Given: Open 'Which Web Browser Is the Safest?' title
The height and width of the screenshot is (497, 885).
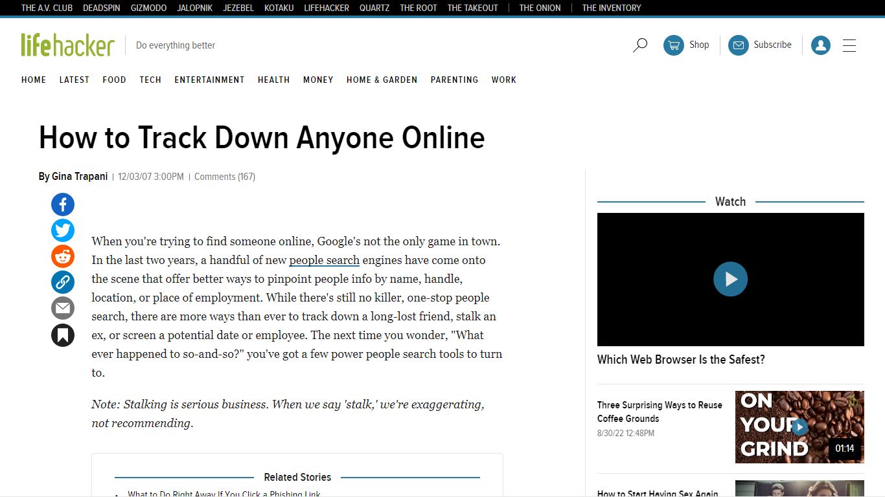Looking at the screenshot, I should (x=681, y=359).
